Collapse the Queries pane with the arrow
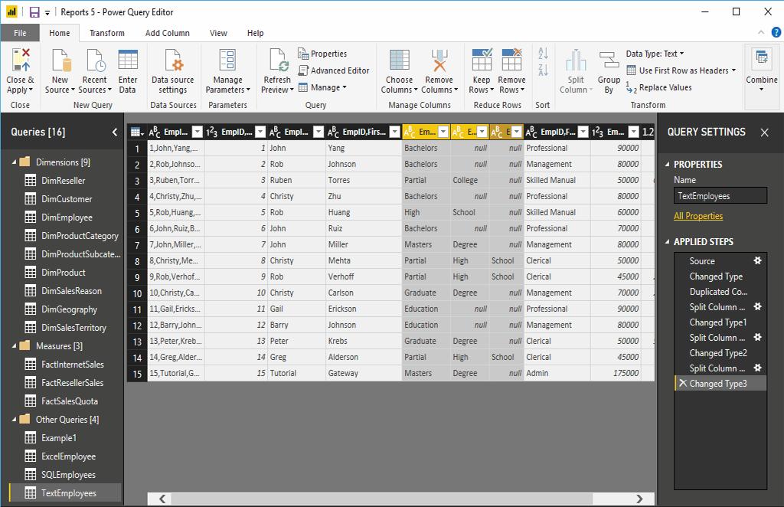The height and width of the screenshot is (507, 784). pyautogui.click(x=115, y=132)
